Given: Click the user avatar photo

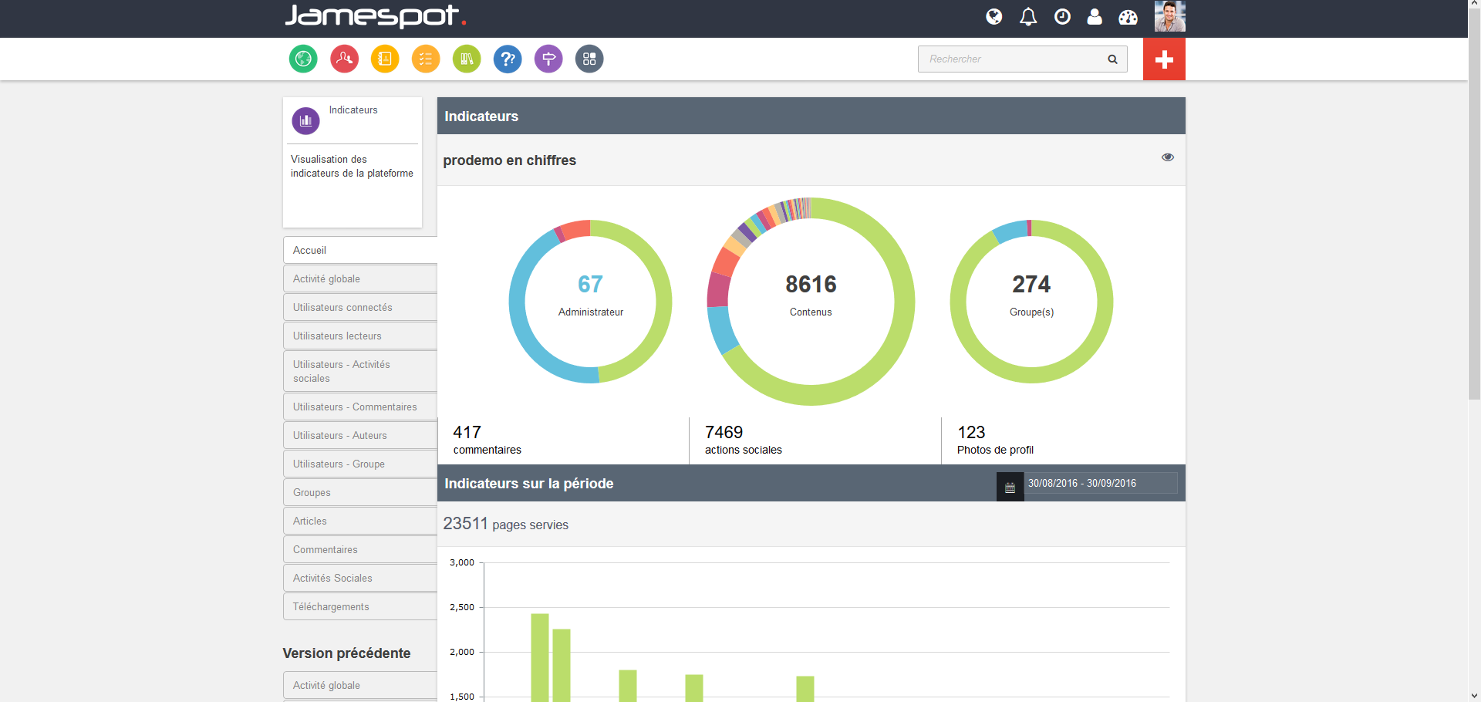Looking at the screenshot, I should [x=1169, y=16].
